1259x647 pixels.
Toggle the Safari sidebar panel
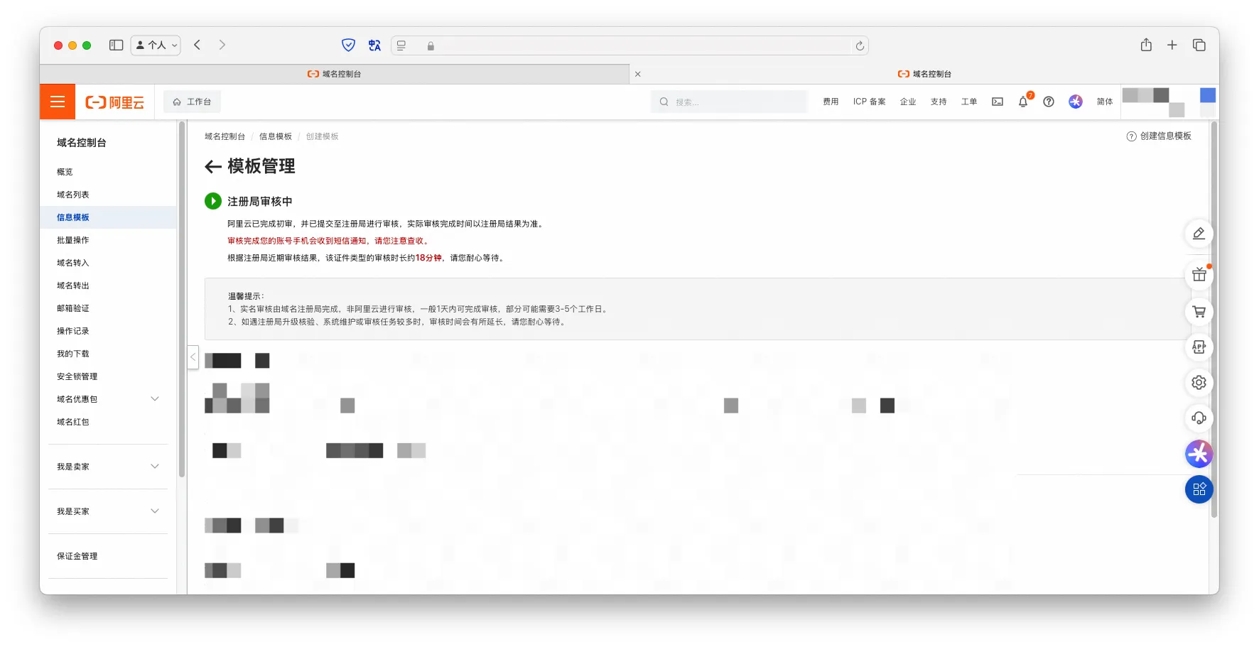point(116,45)
